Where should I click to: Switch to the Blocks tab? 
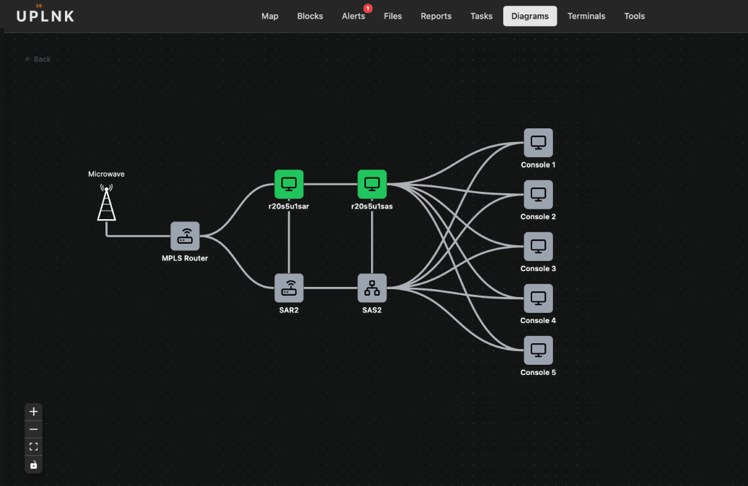310,16
